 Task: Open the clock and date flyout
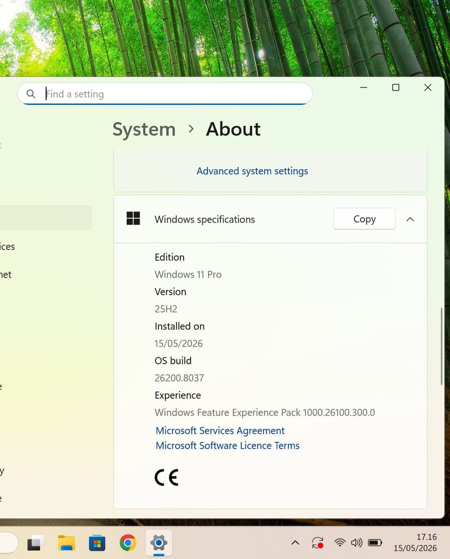pyautogui.click(x=415, y=542)
